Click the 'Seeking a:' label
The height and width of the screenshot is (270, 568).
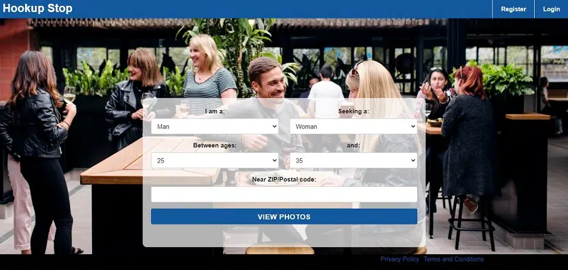coord(353,111)
